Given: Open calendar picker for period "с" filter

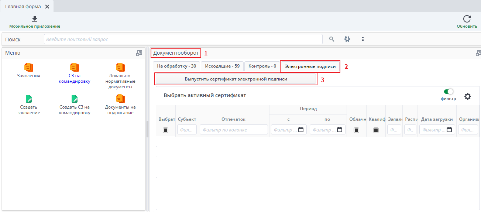Looking at the screenshot, I should 301,130.
